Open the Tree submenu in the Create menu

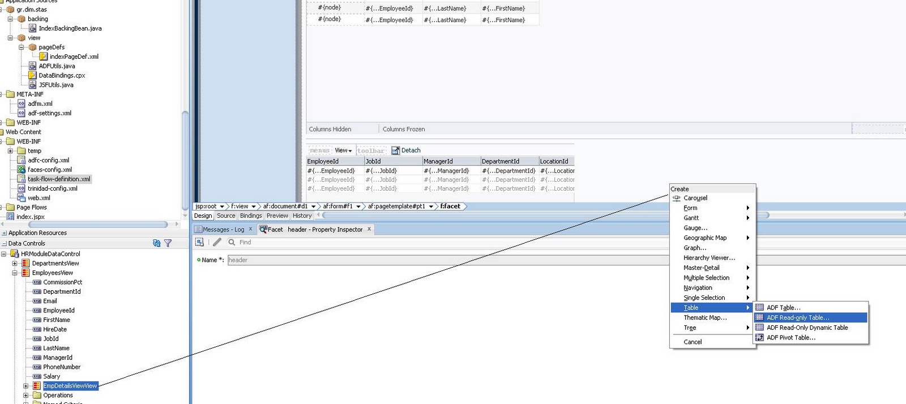point(712,328)
